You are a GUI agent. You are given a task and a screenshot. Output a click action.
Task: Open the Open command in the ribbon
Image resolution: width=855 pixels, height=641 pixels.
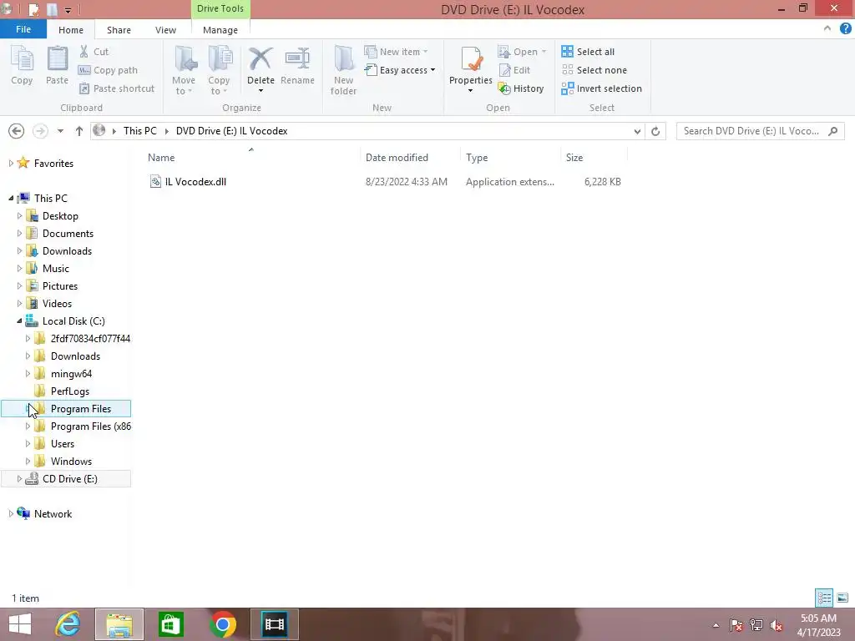[x=521, y=52]
